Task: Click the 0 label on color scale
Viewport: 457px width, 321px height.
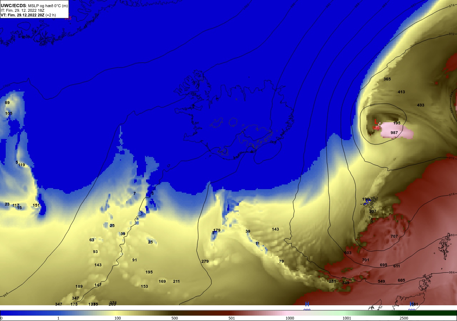Action: click(1, 318)
